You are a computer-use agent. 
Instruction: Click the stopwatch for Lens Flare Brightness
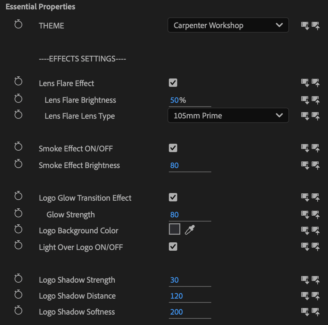(18, 100)
